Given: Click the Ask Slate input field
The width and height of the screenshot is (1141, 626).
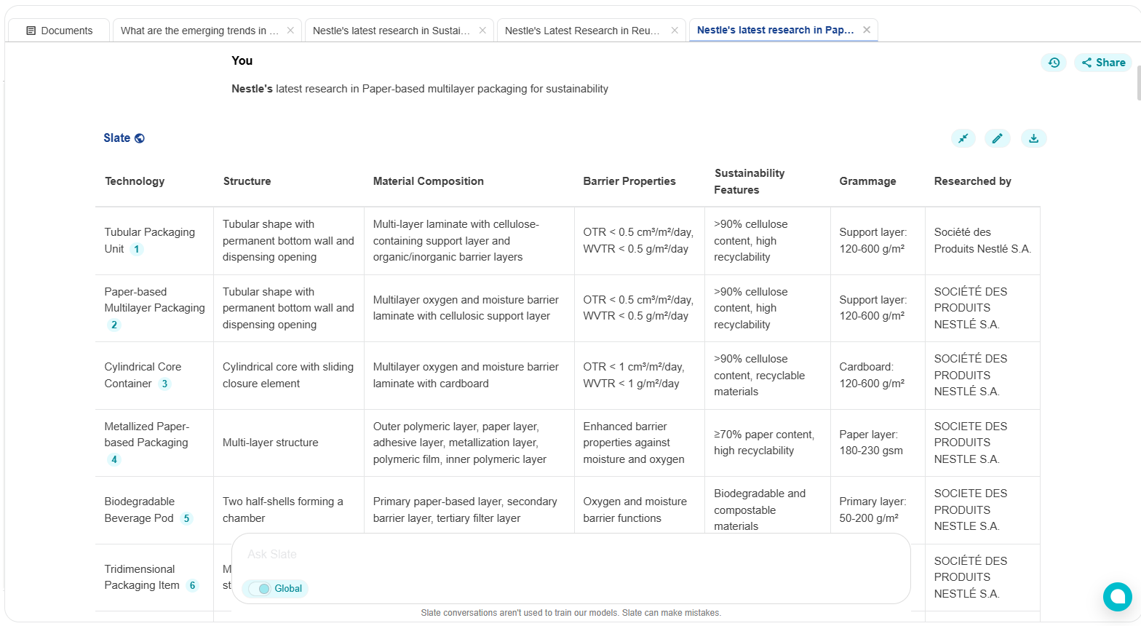Looking at the screenshot, I should (x=570, y=555).
